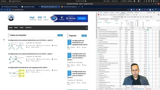The image size is (160, 90).
Task: Reload the page with the browser refresh icon
Action: 7,10
